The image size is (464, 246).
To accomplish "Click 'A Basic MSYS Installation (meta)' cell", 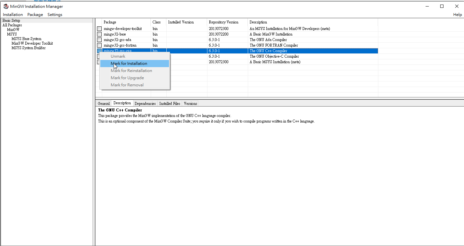I will [275, 62].
